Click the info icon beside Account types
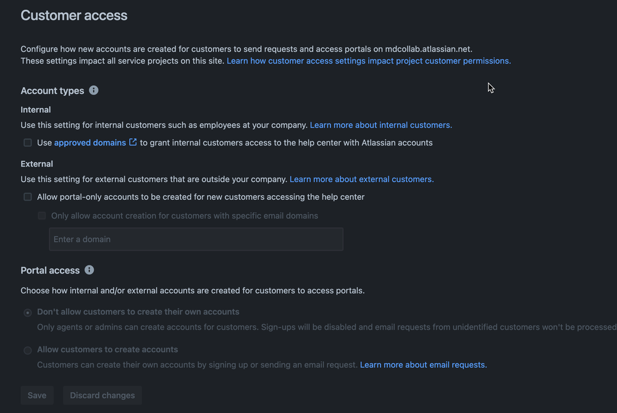The width and height of the screenshot is (617, 413). [x=94, y=90]
